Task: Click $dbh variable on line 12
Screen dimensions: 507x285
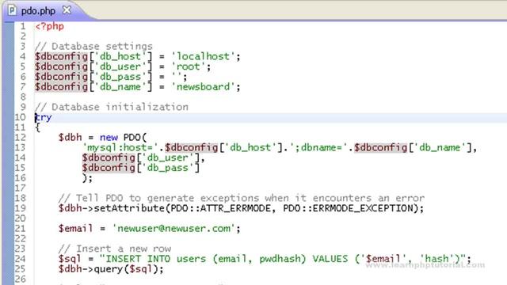Action: (x=71, y=137)
